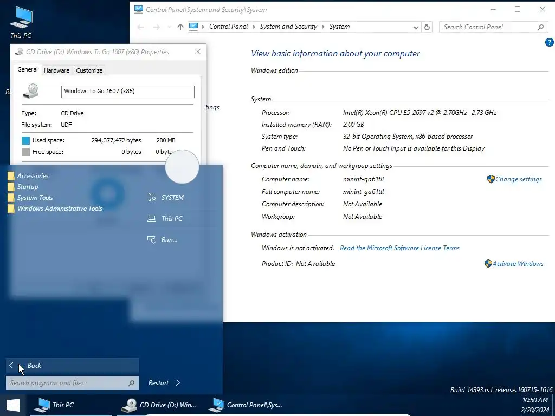Screen dimensions: 555x416
Task: Refresh the Control Panel view
Action: pos(427,27)
